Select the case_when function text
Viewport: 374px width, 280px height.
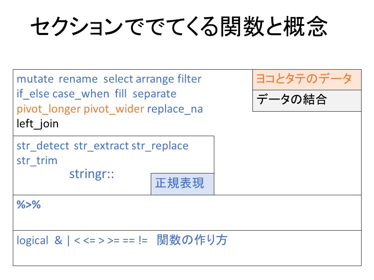(81, 94)
